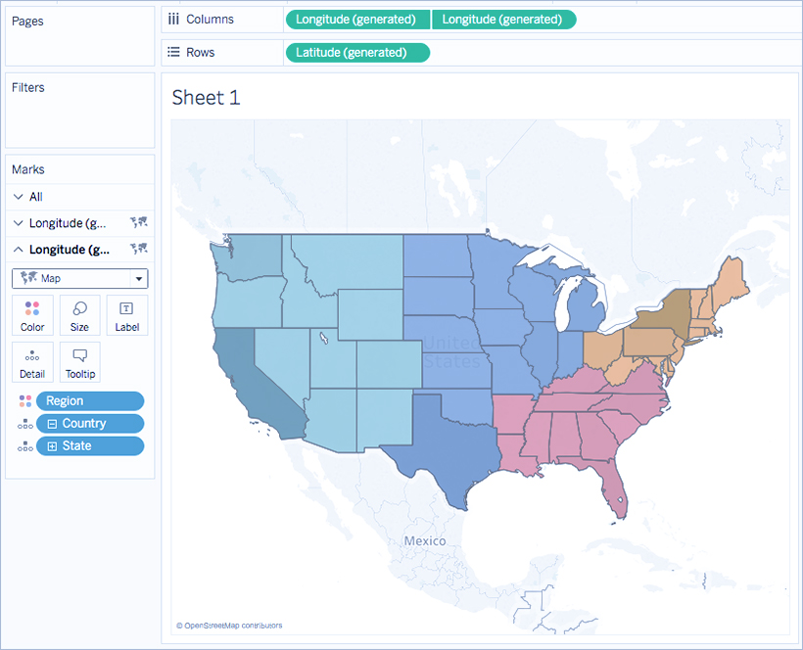This screenshot has height=650, width=803.
Task: Collapse the bold Longitude marks section
Action: coord(19,250)
